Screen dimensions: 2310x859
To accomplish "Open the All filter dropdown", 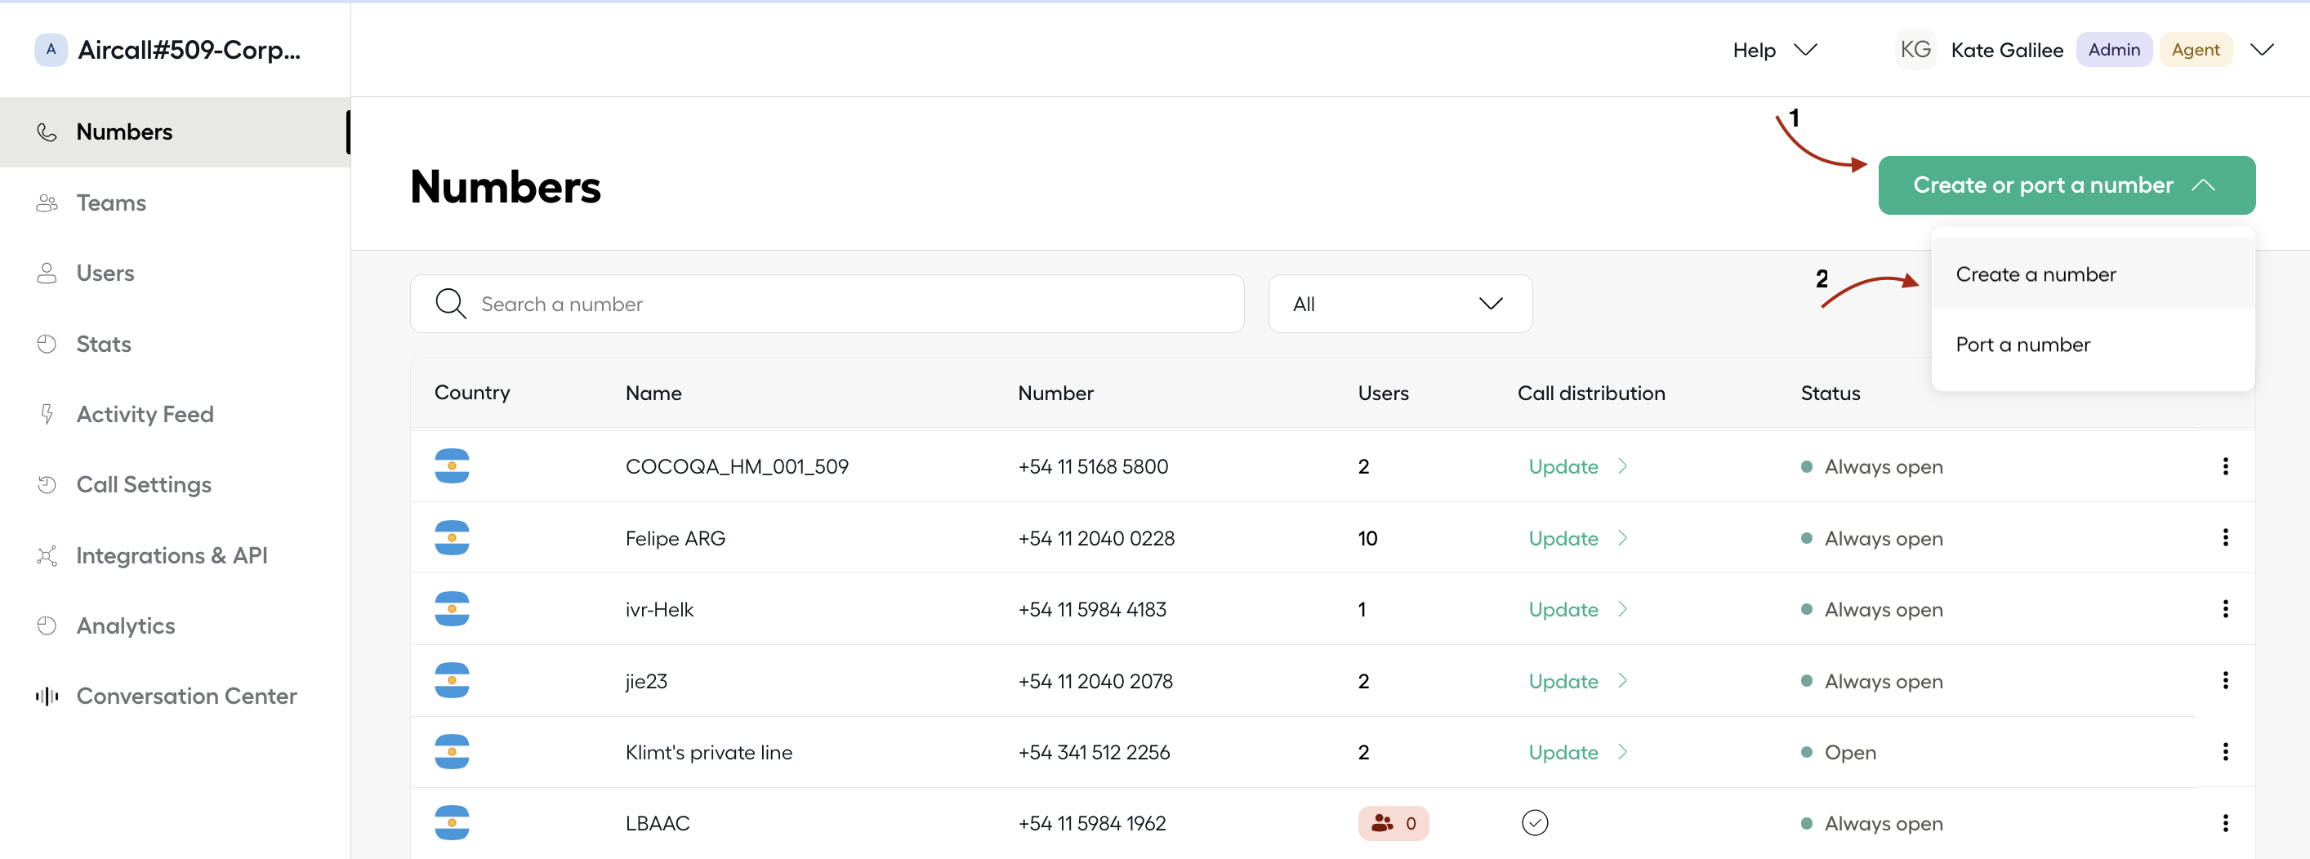I will tap(1399, 303).
